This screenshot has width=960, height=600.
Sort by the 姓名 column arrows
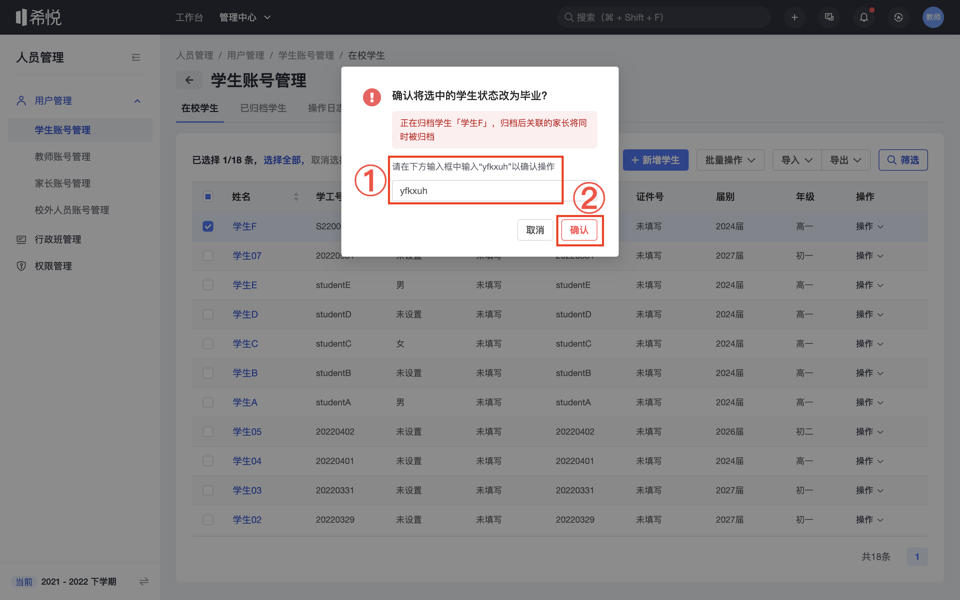[x=296, y=197]
